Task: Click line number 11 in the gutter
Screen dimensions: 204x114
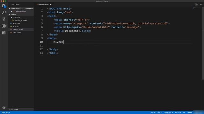Action: point(41,46)
